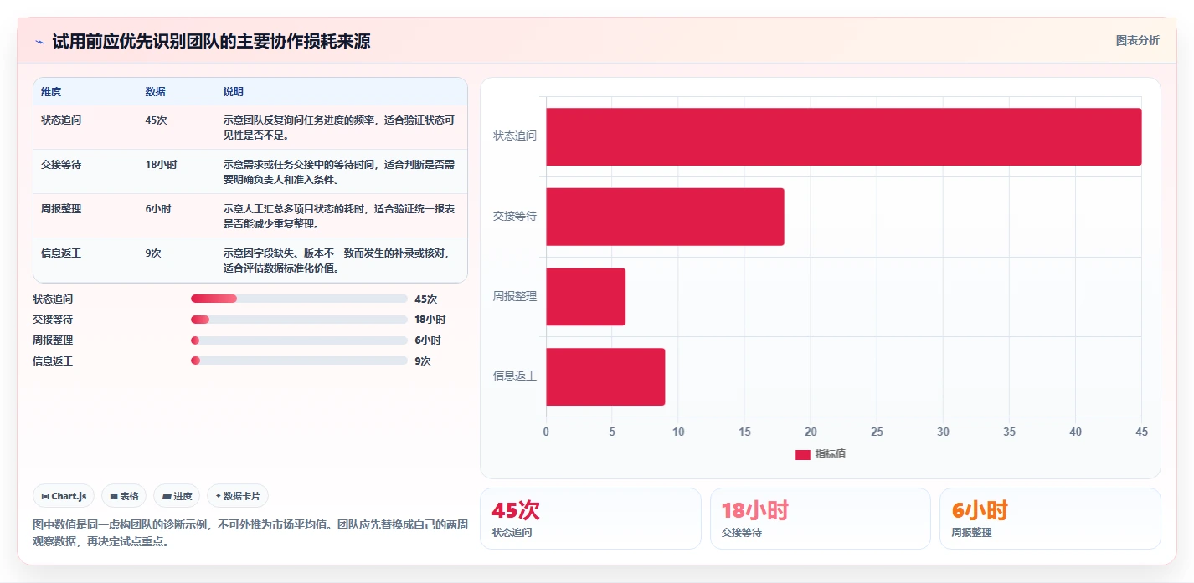
Task: Click the footnote starting 图中数值是同一虚构团队
Action: click(x=250, y=533)
